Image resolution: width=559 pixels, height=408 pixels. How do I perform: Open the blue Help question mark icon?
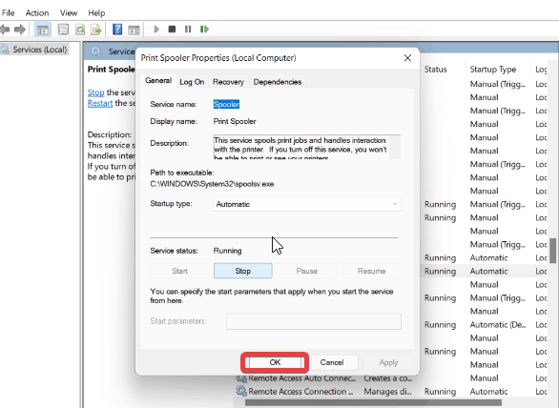point(117,30)
